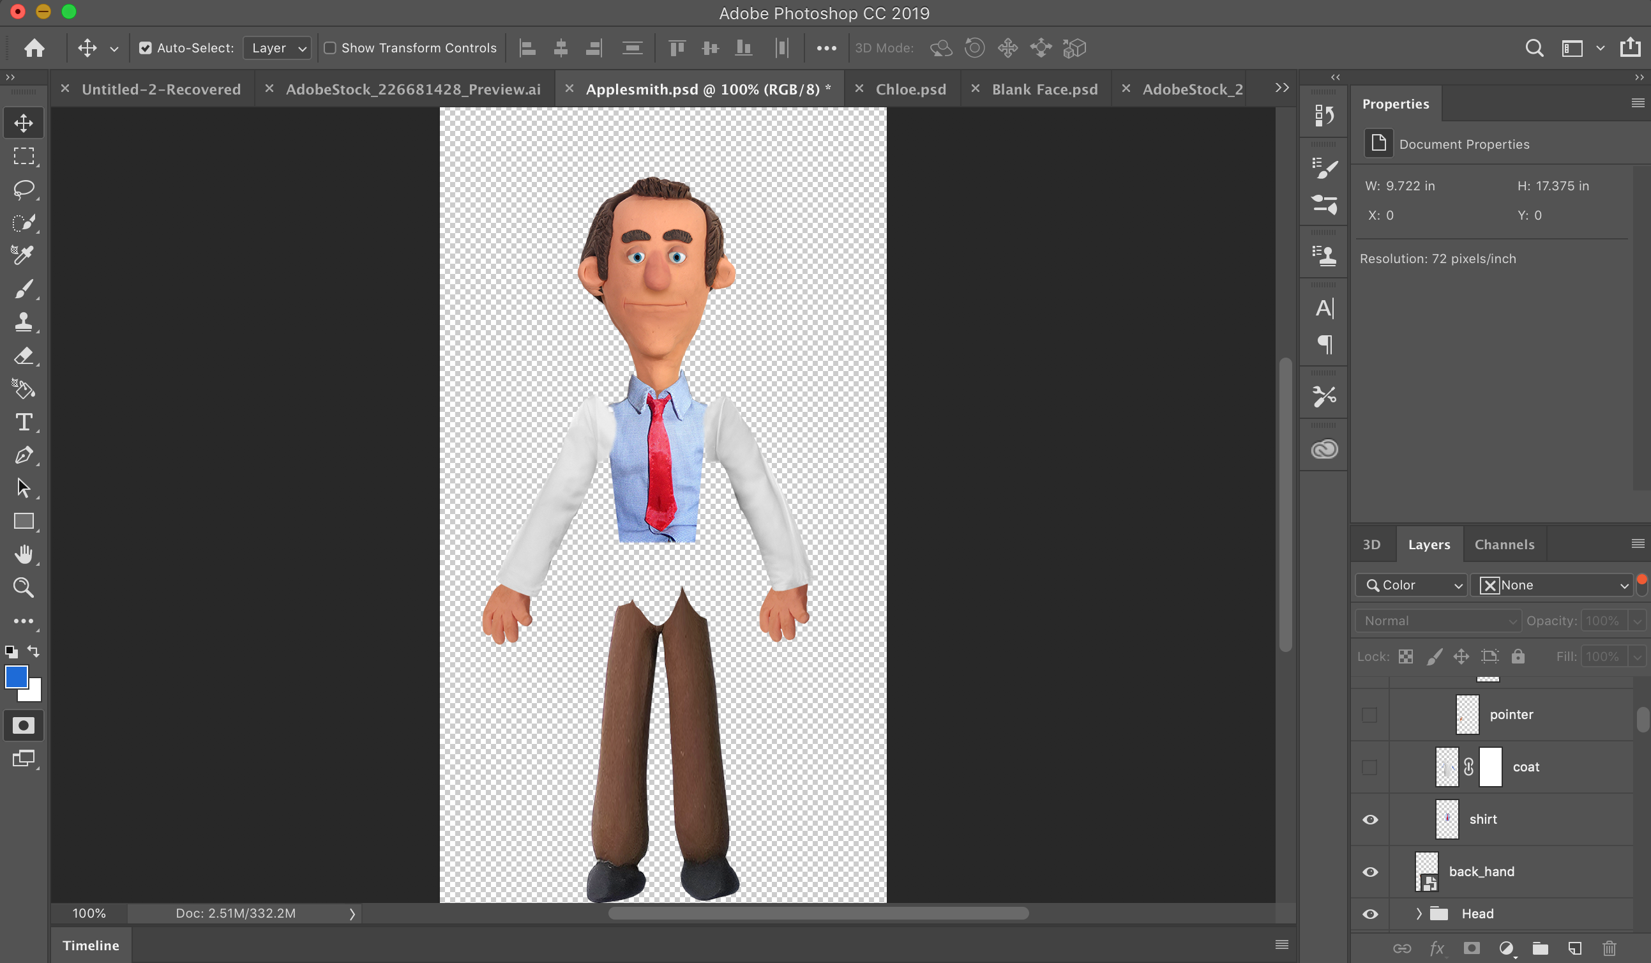Screen dimensions: 1651x963
Task: Switch to the Blank Face.psd tab
Action: [1044, 89]
